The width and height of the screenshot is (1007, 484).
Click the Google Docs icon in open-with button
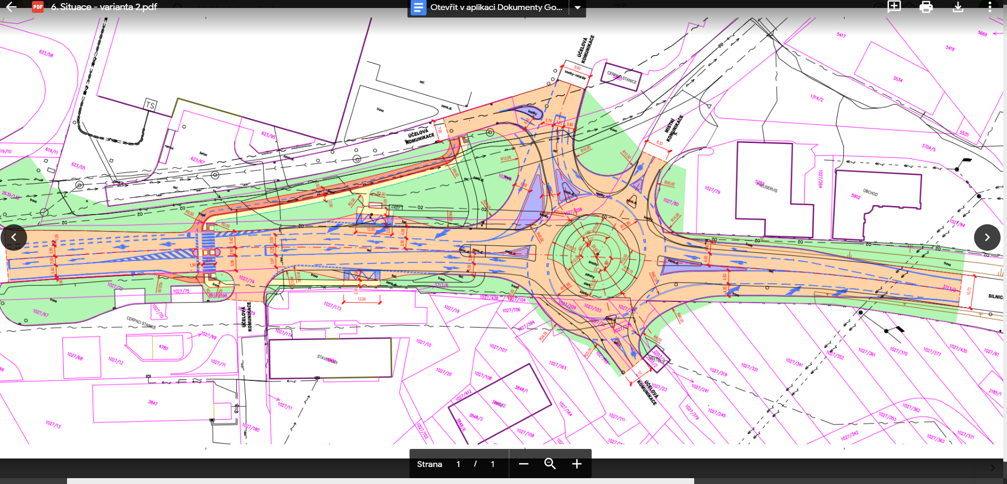[x=419, y=7]
